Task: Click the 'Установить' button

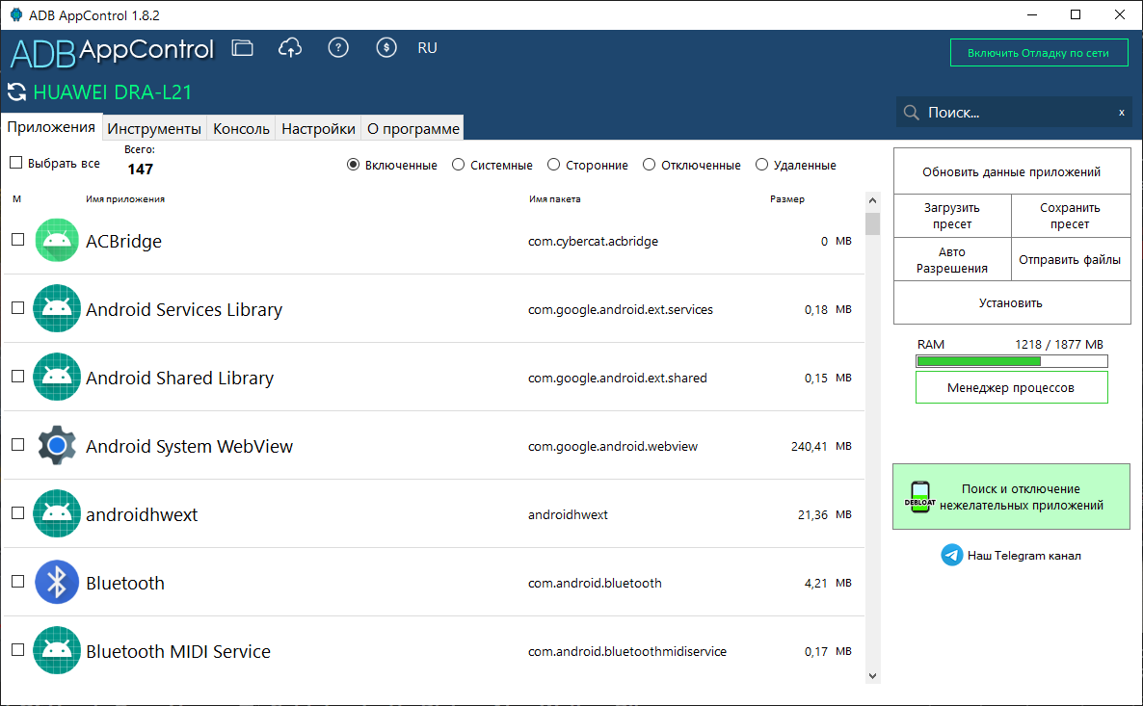Action: point(1011,302)
